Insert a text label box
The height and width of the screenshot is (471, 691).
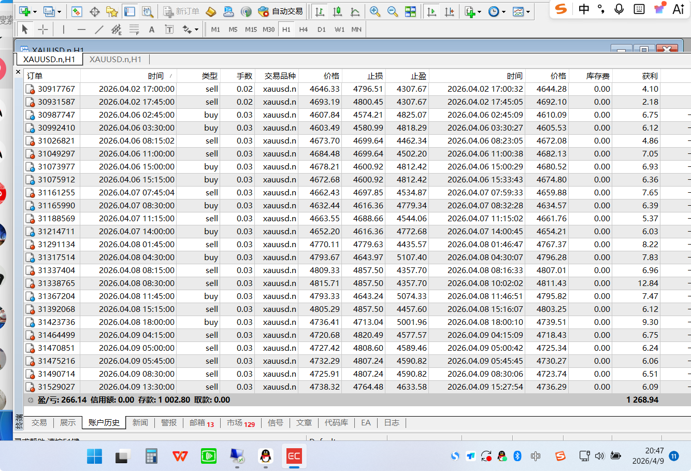(x=169, y=30)
